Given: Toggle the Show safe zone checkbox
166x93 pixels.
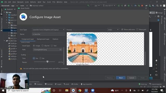Looking at the screenshot, I should click(122, 29).
